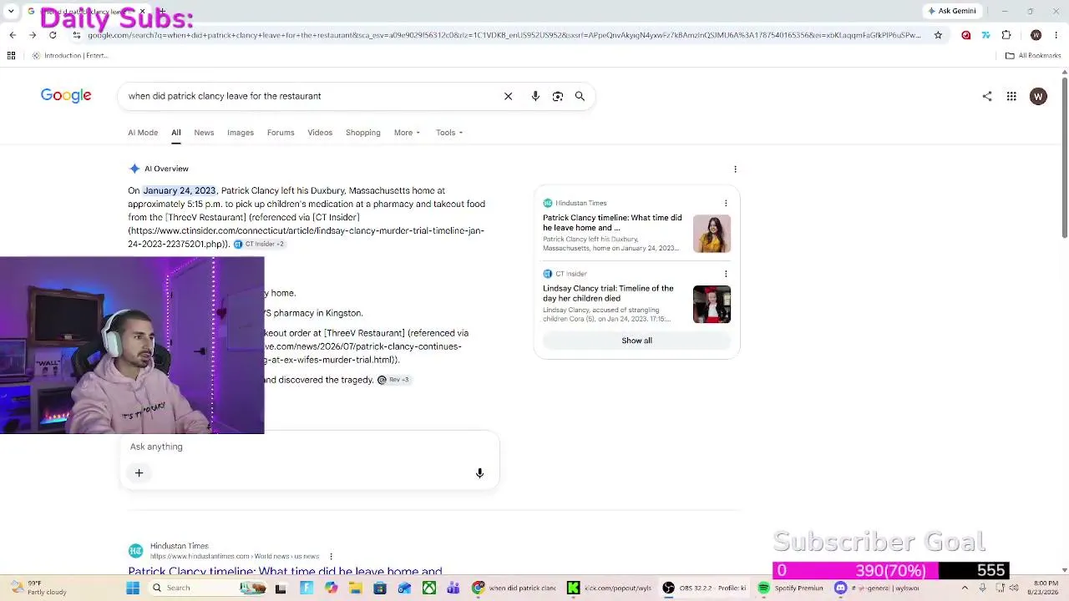This screenshot has height=601, width=1069.
Task: Start a voice search with the microphone icon
Action: [535, 96]
